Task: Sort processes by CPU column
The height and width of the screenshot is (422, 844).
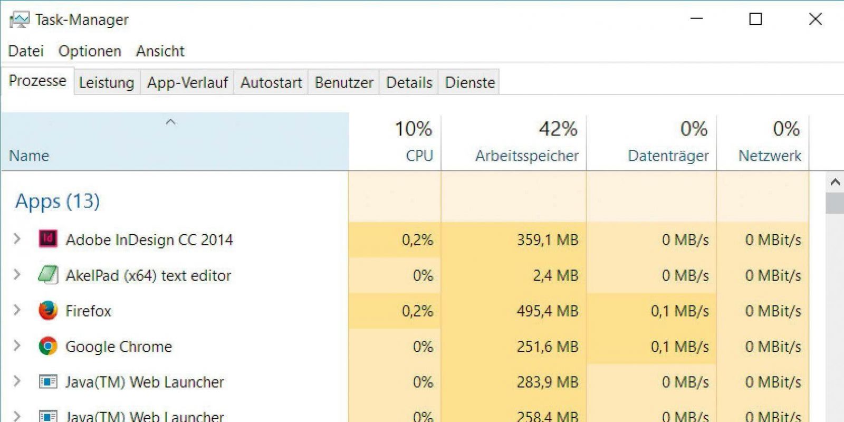Action: (413, 142)
